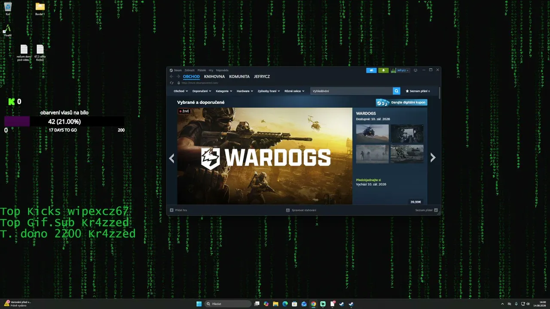Open the weather warning taskbar widget
The width and height of the screenshot is (550, 309).
coord(18,304)
